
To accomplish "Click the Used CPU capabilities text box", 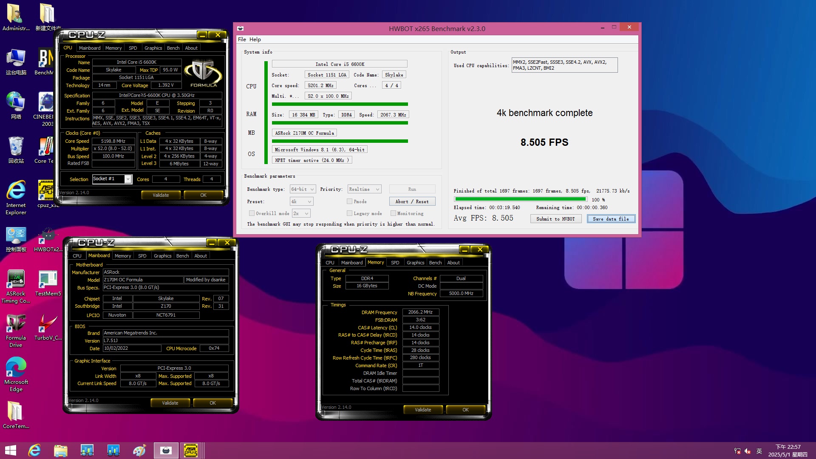I will 564,65.
